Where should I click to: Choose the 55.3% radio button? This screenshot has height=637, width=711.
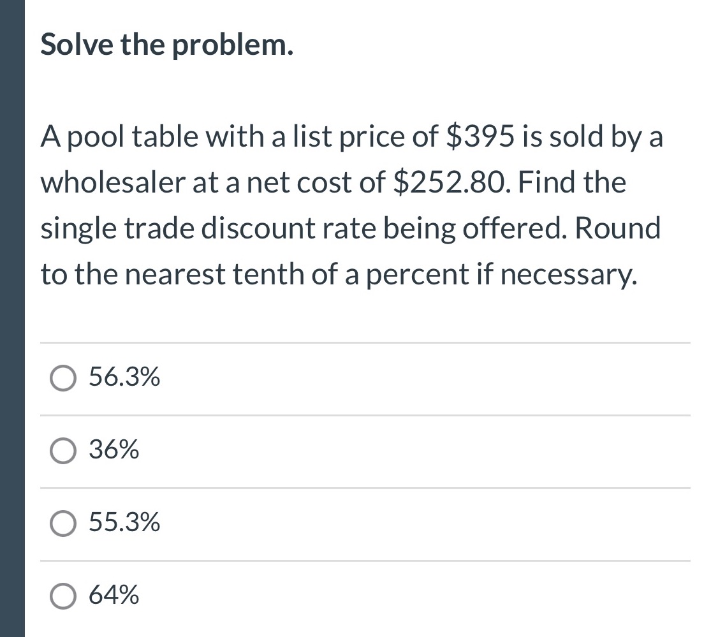(x=62, y=524)
